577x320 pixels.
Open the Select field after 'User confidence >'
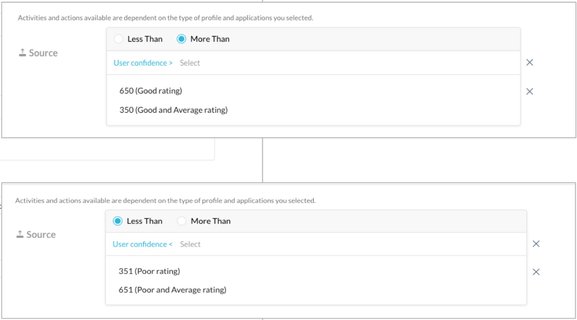tap(190, 63)
